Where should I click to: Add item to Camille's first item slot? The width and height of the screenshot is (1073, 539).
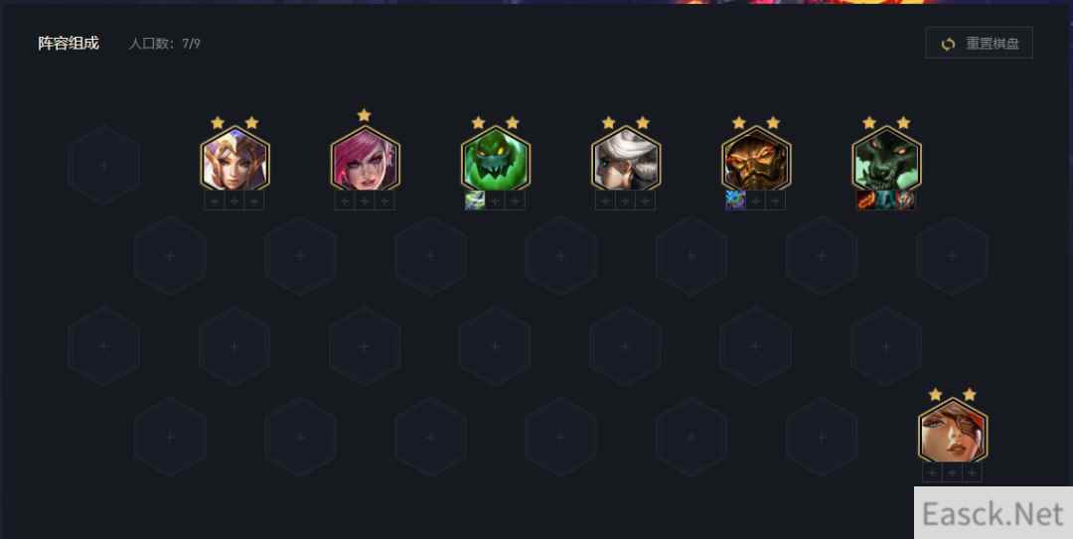pos(606,201)
